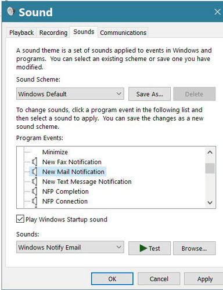The width and height of the screenshot is (223, 290).
Task: Click speaker icon beside New Mail Notification
Action: tap(34, 172)
